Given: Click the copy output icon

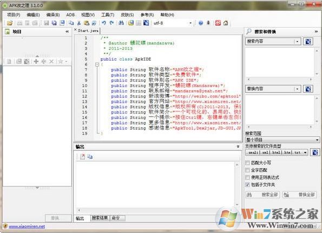Looking at the screenshot, I should tap(90, 157).
